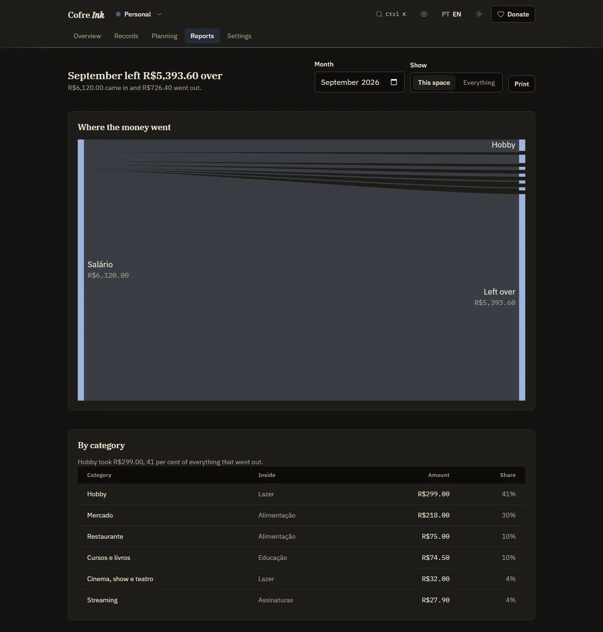
Task: Click the Inside column header
Action: click(x=267, y=475)
